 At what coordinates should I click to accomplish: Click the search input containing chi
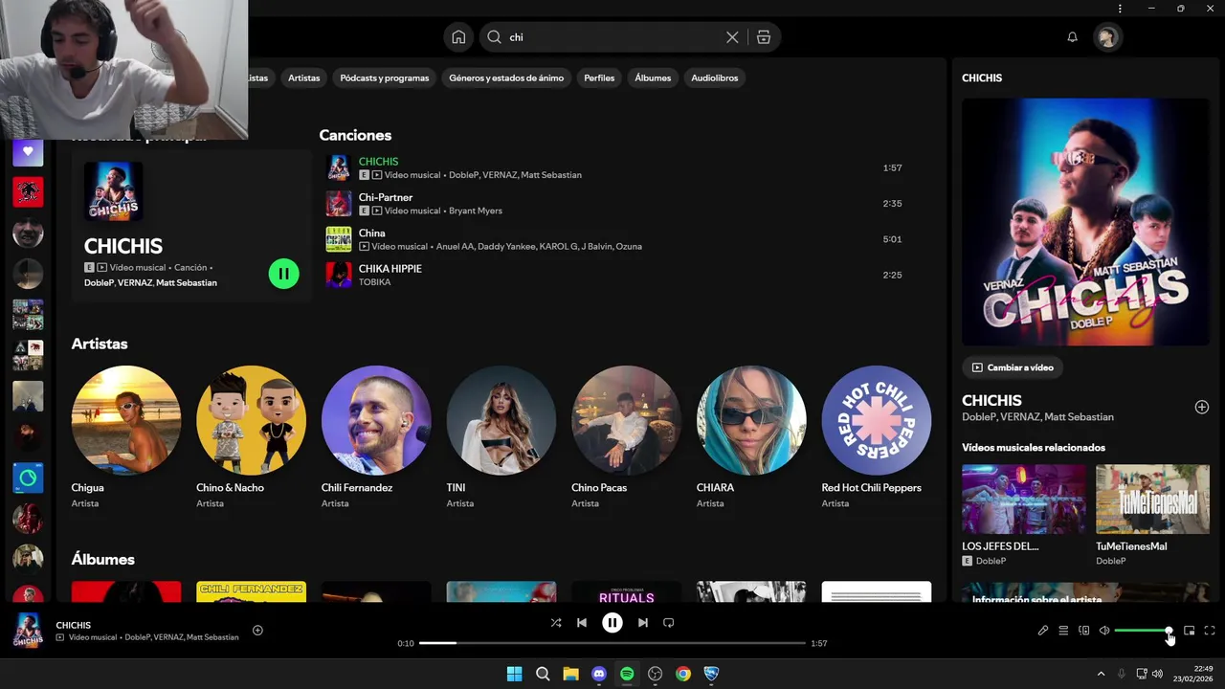[613, 37]
